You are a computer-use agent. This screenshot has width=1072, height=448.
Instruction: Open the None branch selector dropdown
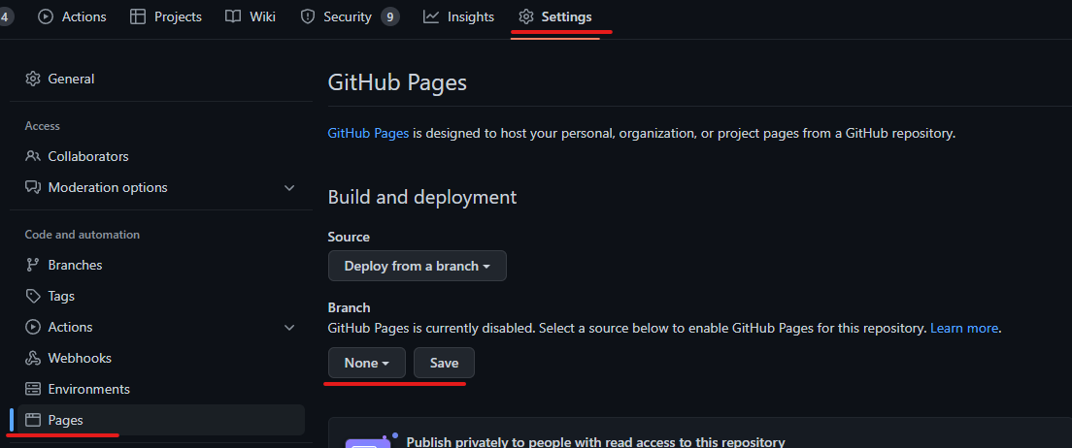(x=366, y=363)
